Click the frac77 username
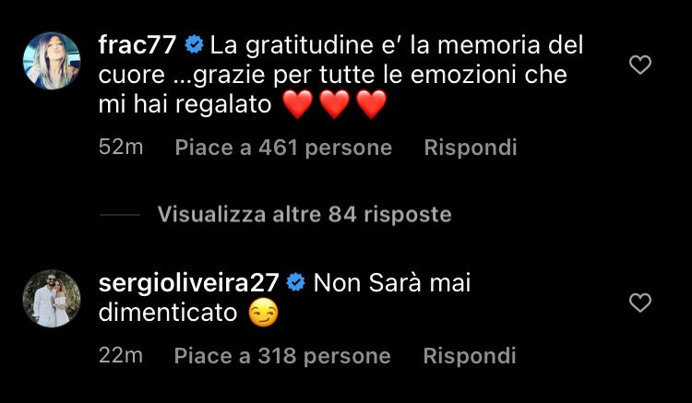692x403 pixels. [x=137, y=45]
